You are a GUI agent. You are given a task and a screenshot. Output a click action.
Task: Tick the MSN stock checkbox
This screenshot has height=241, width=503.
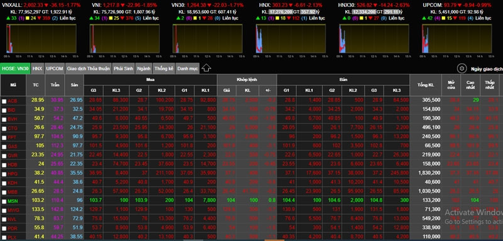coord(4,202)
